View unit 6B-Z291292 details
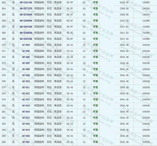Viewport: 157px width, 146px height. tap(26, 39)
